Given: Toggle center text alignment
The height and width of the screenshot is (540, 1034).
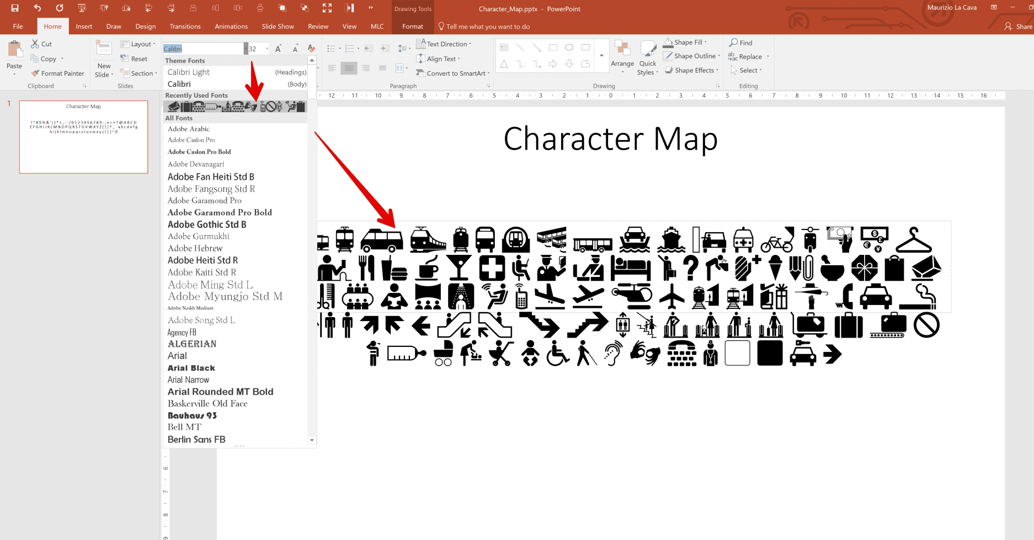Looking at the screenshot, I should (349, 68).
